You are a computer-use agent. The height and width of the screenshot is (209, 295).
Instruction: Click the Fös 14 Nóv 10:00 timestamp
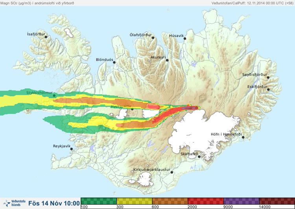(54, 203)
